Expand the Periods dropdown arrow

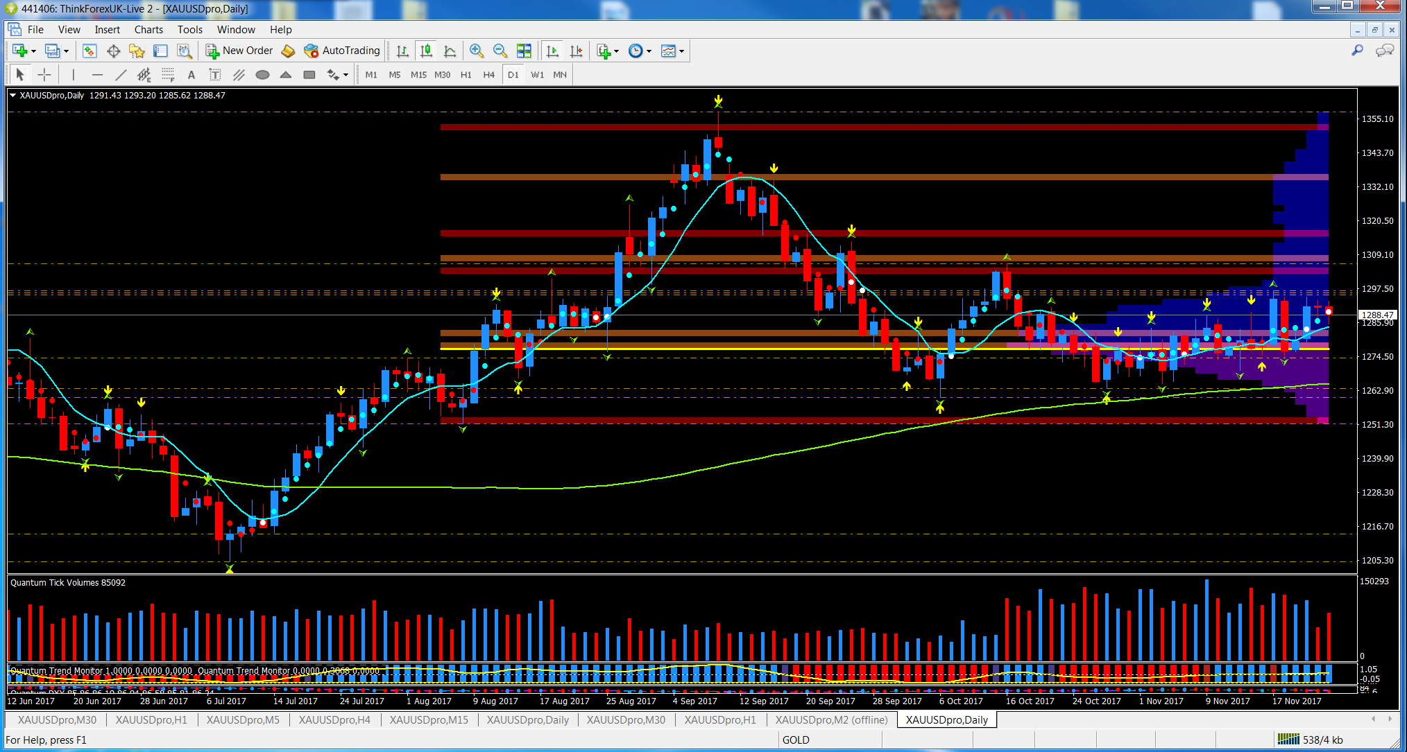[649, 51]
